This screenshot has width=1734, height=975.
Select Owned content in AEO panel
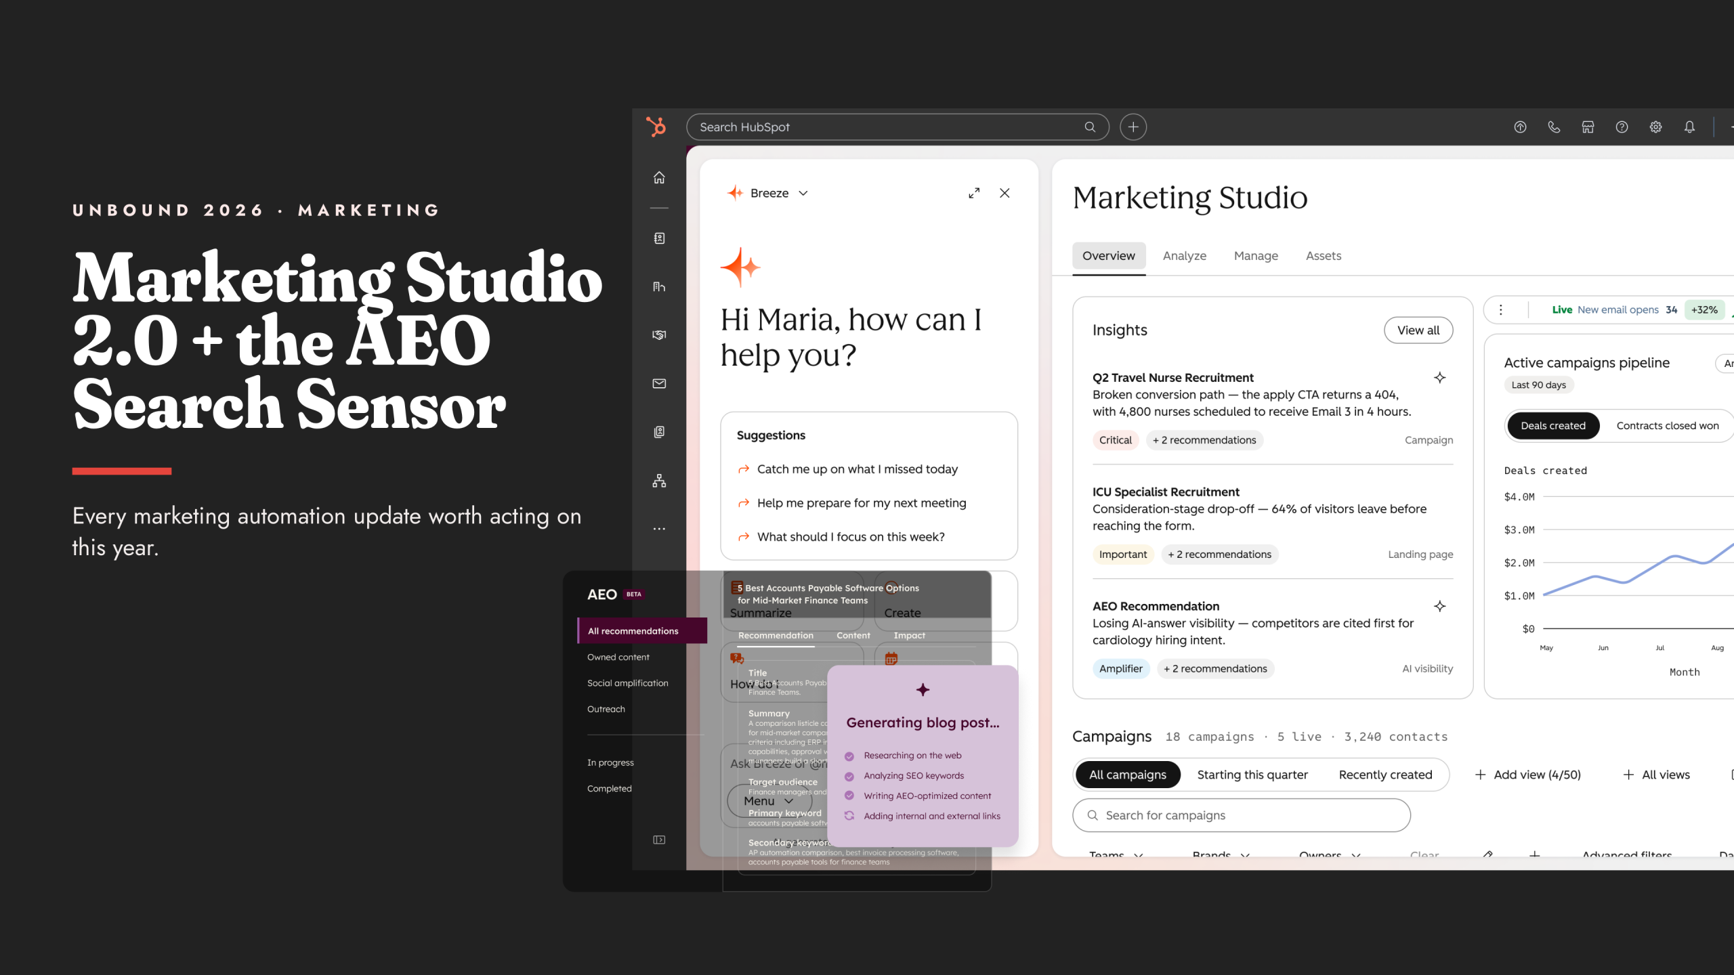(618, 657)
